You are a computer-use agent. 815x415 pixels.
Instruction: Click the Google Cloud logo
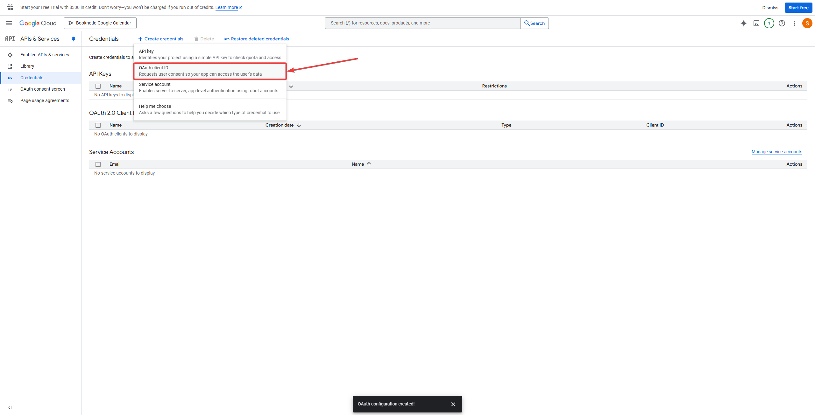click(x=38, y=23)
